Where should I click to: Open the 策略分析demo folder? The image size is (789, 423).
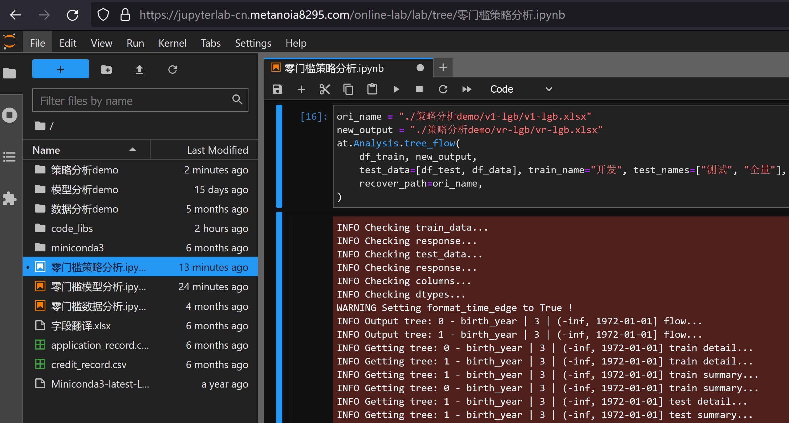point(84,170)
